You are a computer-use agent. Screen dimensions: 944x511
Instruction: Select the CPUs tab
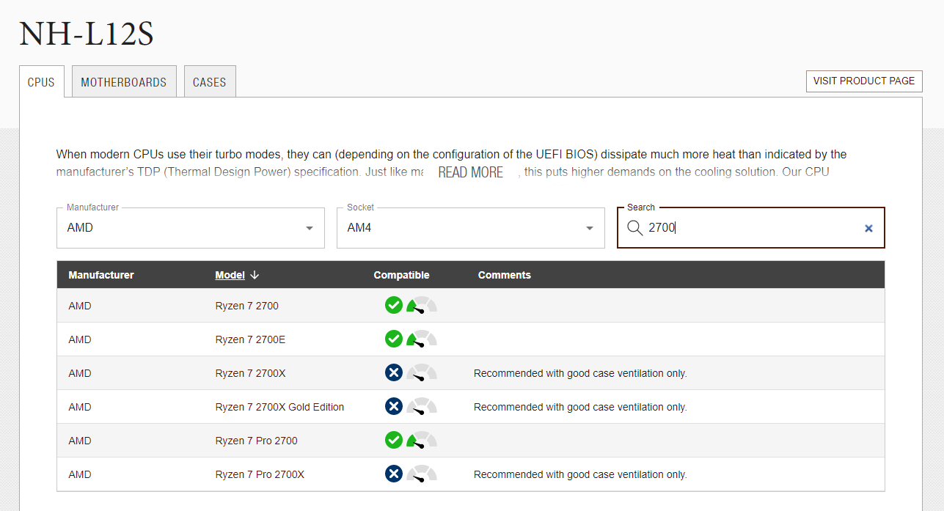(41, 82)
